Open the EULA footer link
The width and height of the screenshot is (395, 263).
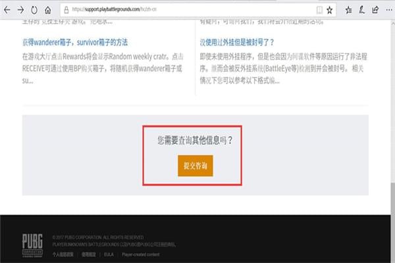point(109,254)
